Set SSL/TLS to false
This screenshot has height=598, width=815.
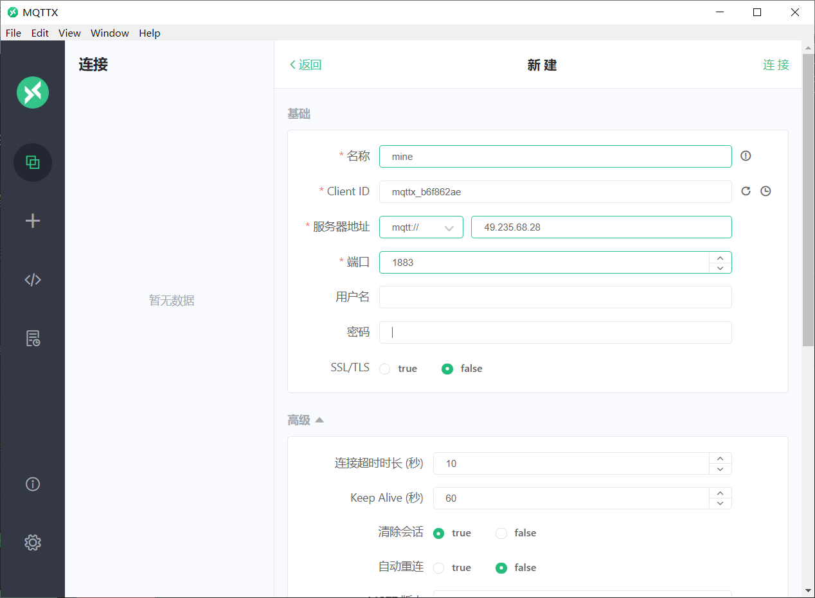click(x=447, y=369)
